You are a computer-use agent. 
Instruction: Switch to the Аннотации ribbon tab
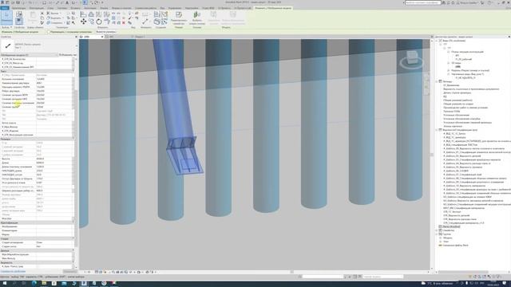(x=90, y=8)
